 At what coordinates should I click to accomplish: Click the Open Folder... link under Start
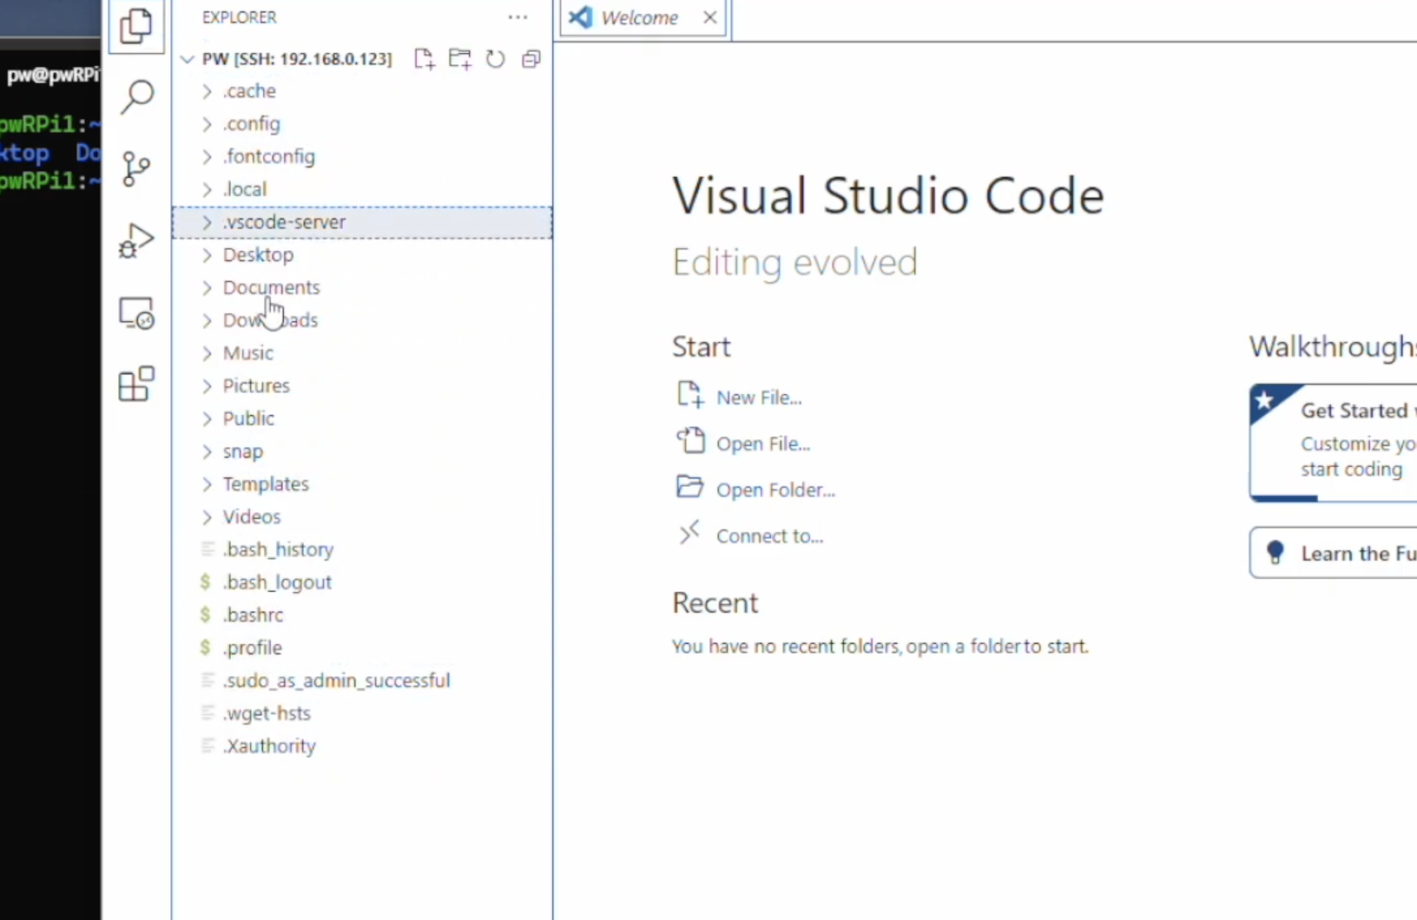(x=775, y=490)
